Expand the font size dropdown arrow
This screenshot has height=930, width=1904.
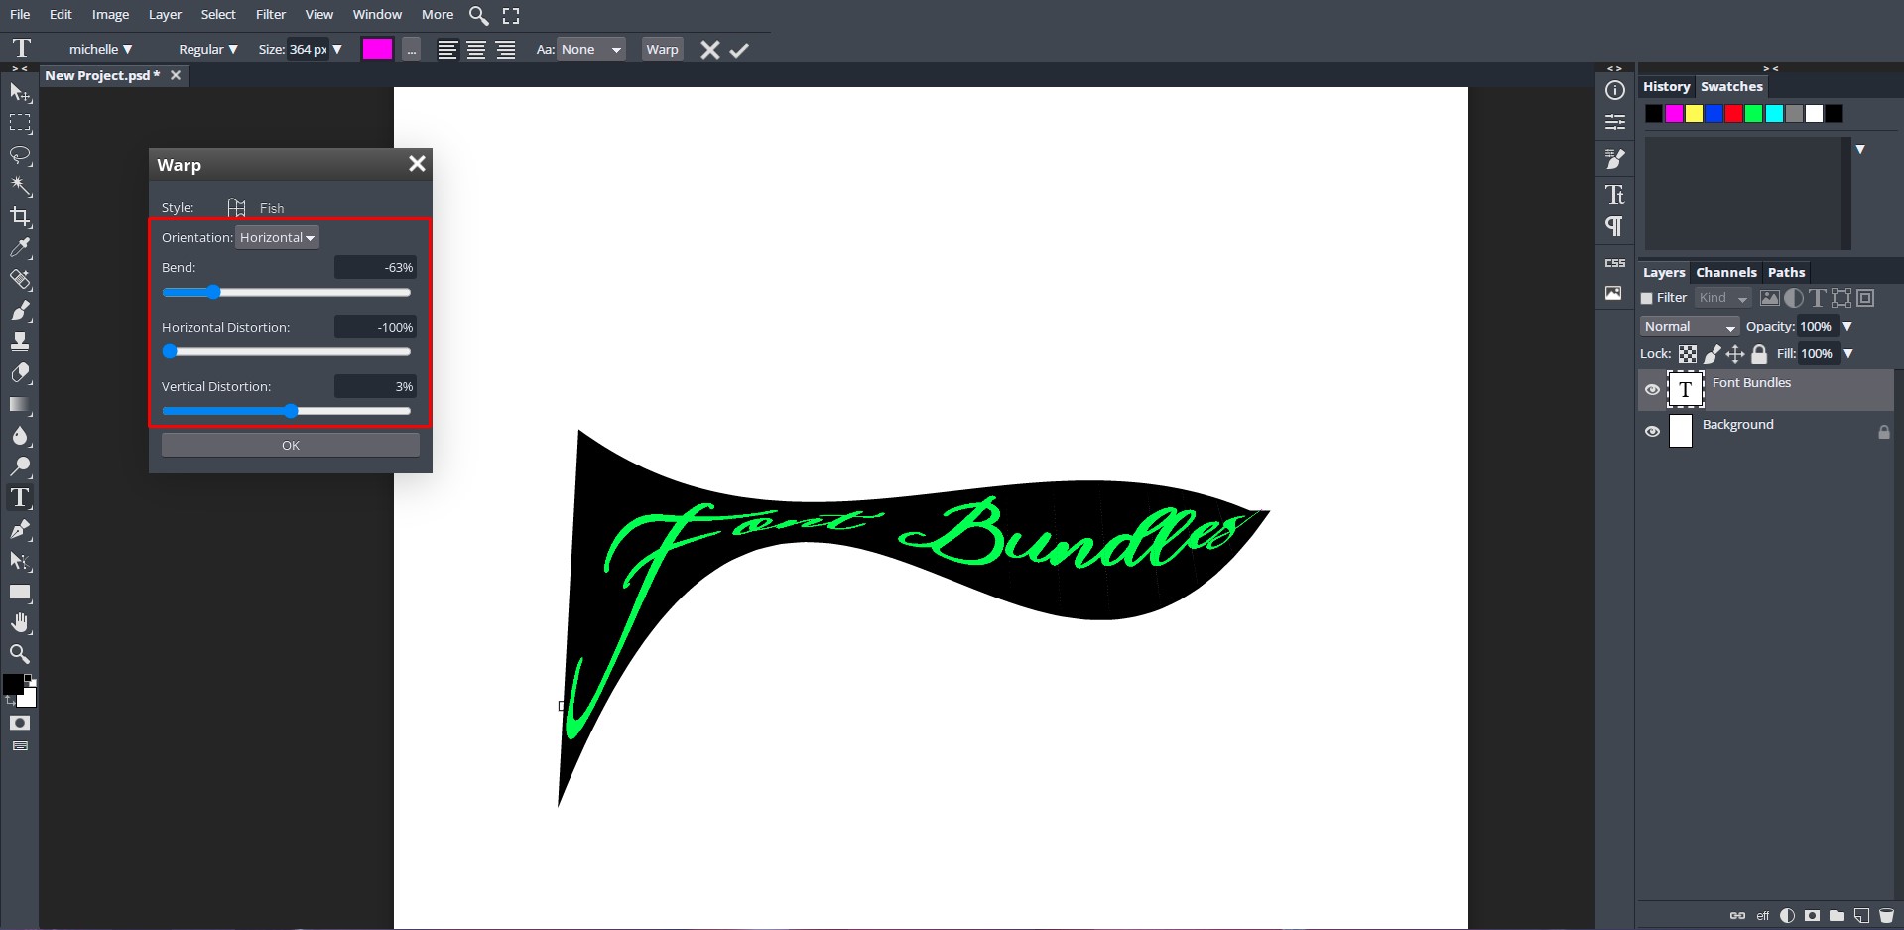[337, 49]
